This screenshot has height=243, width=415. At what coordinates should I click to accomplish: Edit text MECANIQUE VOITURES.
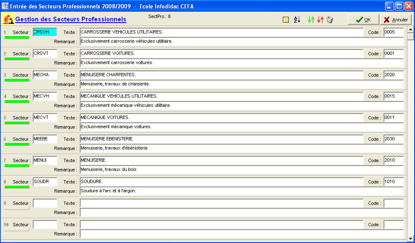(222, 118)
